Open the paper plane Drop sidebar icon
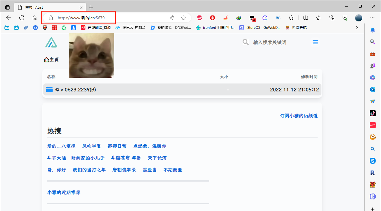This screenshot has width=381, height=211. point(372,101)
